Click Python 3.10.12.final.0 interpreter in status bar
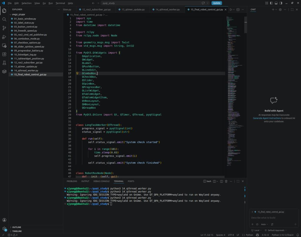Viewport: 301px width, 237px height. (282, 235)
